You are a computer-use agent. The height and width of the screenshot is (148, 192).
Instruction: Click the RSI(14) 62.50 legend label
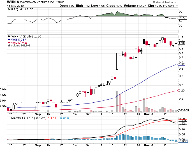tap(22, 9)
